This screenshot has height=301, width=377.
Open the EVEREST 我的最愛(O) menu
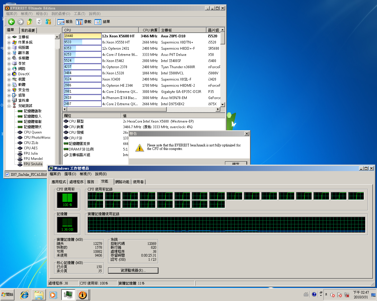61,14
